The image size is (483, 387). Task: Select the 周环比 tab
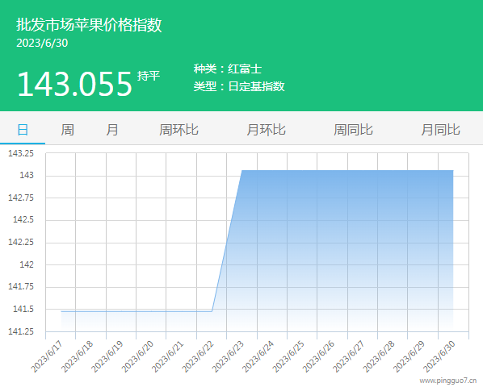[178, 130]
